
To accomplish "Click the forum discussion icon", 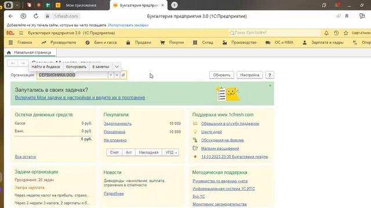I will (195, 140).
